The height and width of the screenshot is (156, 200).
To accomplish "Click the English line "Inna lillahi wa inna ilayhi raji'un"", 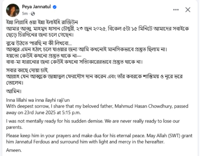I will pos(37,100).
